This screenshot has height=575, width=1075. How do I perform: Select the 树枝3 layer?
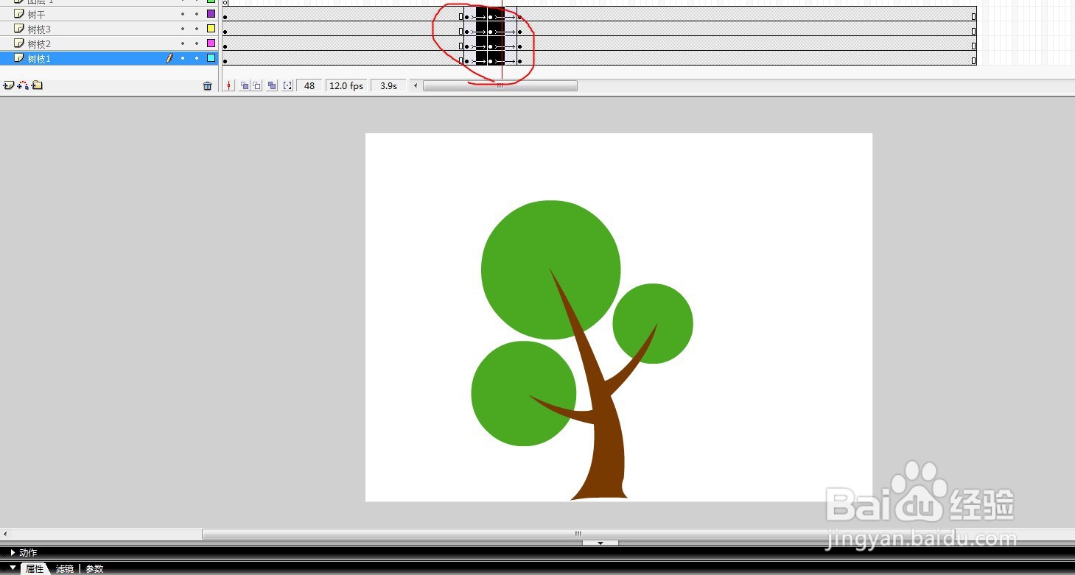point(109,29)
